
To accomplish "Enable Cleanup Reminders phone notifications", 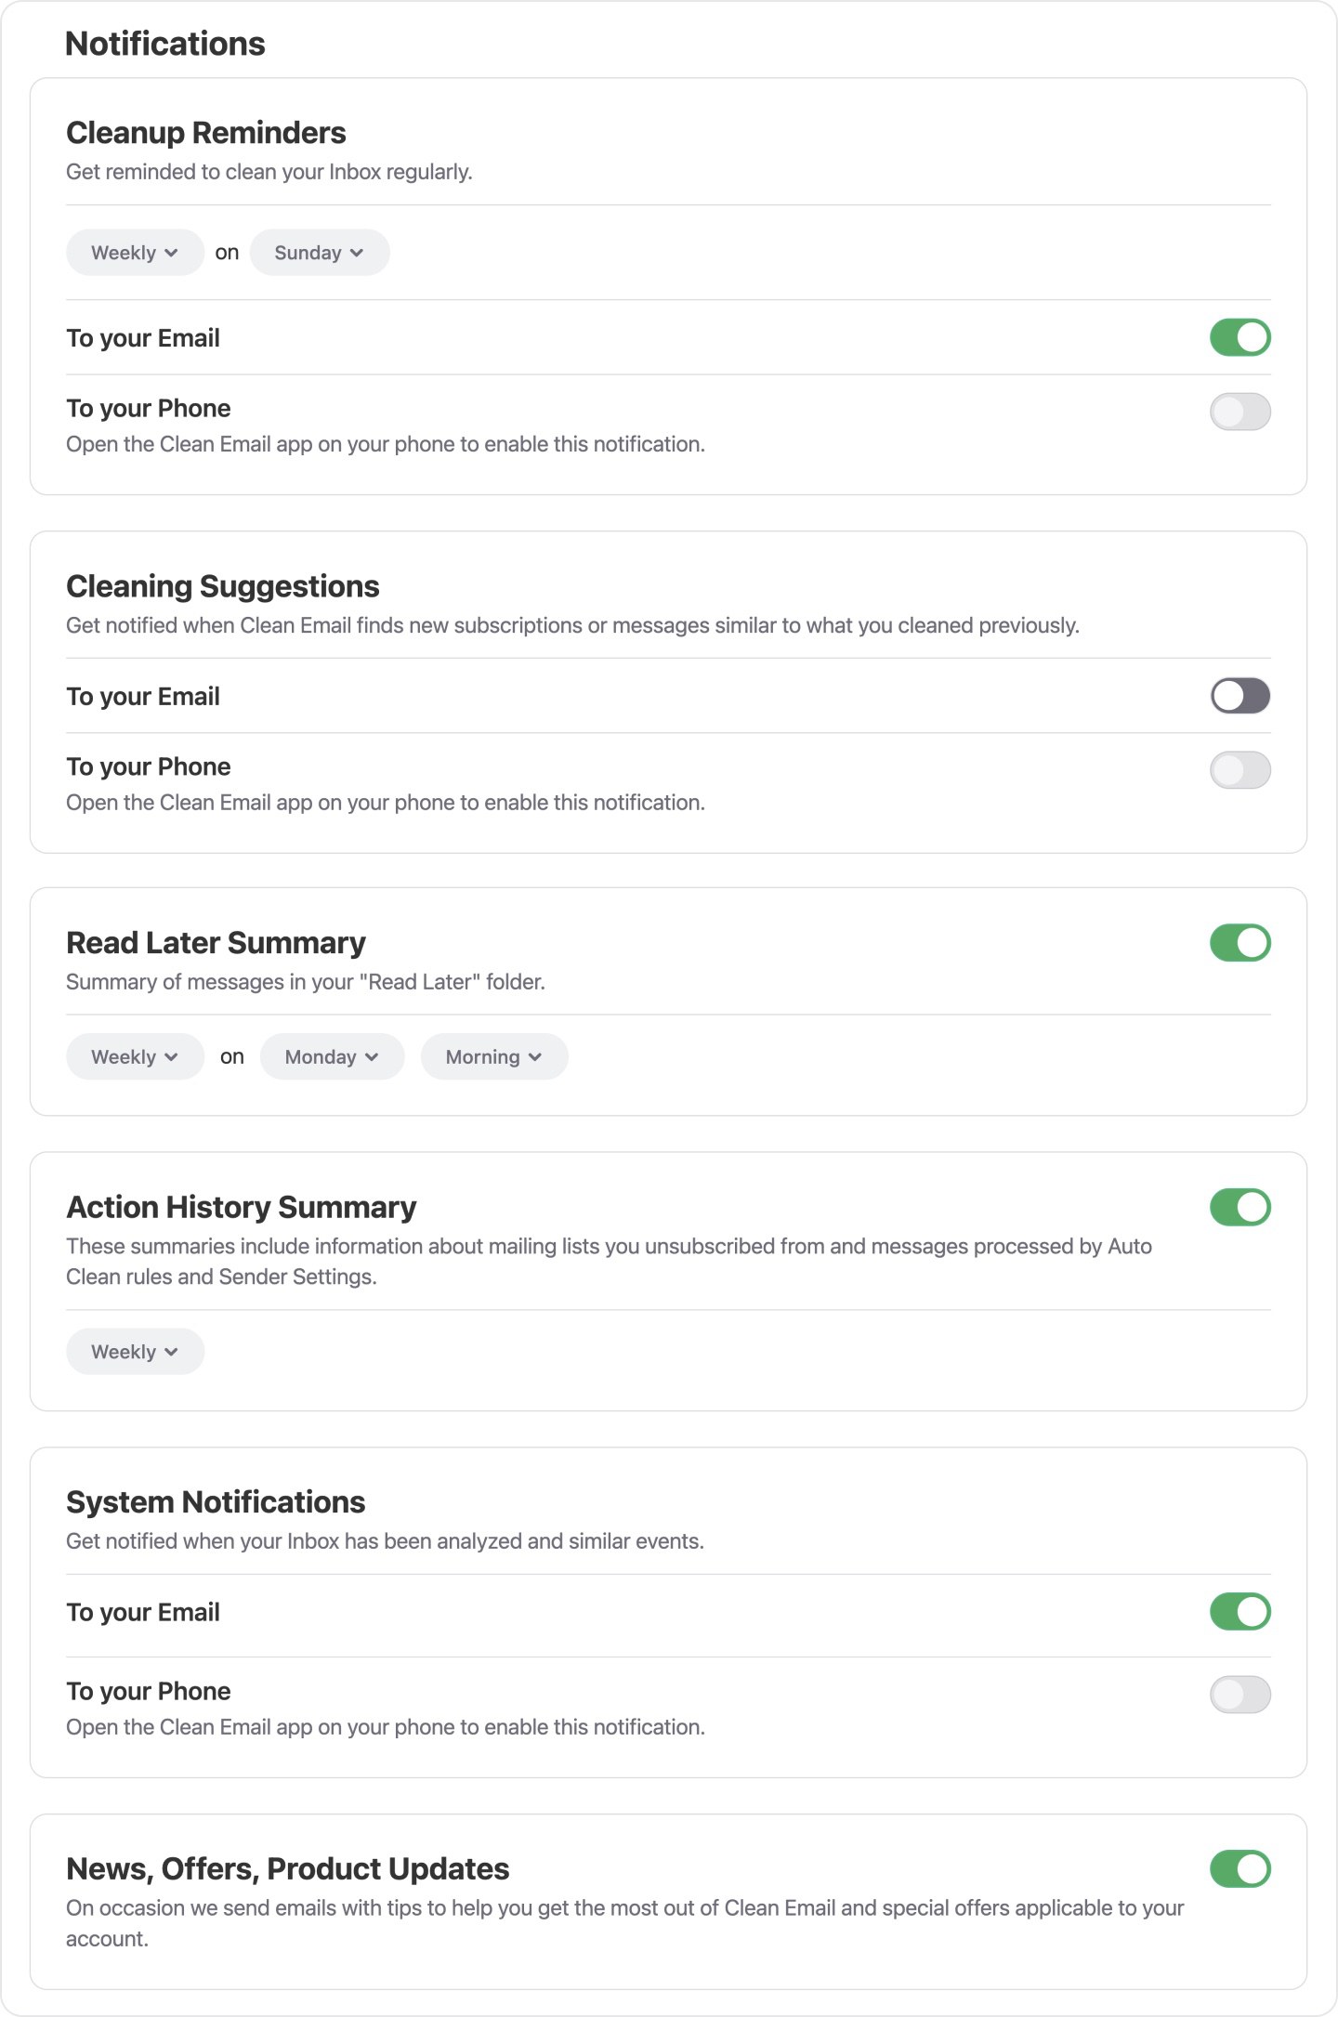I will 1240,412.
